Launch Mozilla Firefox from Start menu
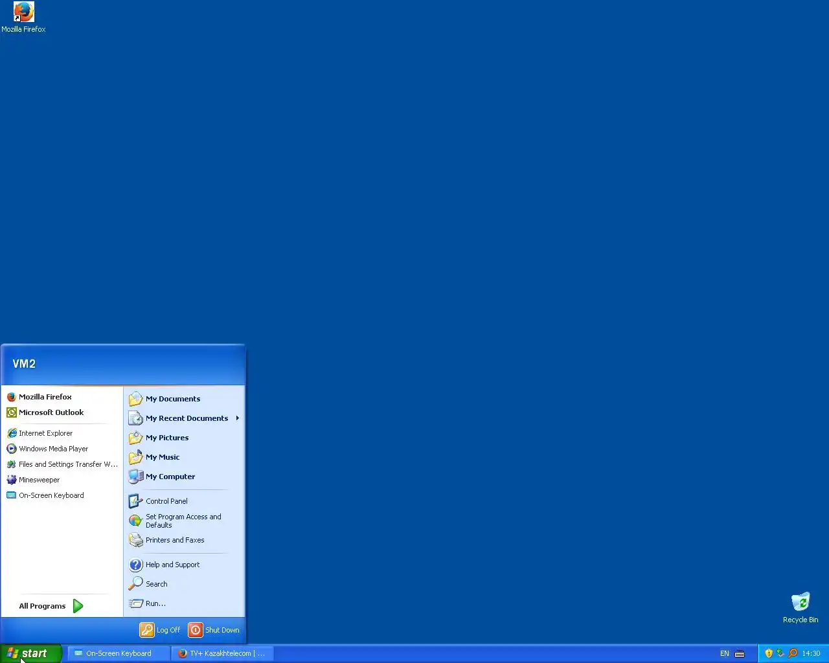829x663 pixels. click(62, 397)
